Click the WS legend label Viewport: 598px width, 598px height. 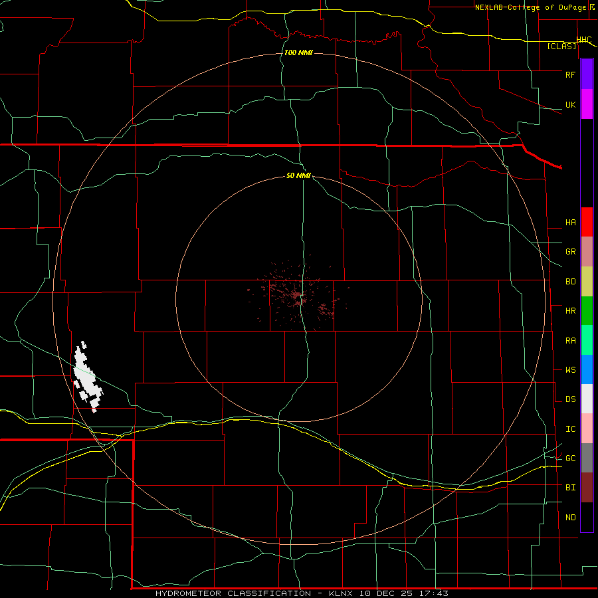point(570,370)
